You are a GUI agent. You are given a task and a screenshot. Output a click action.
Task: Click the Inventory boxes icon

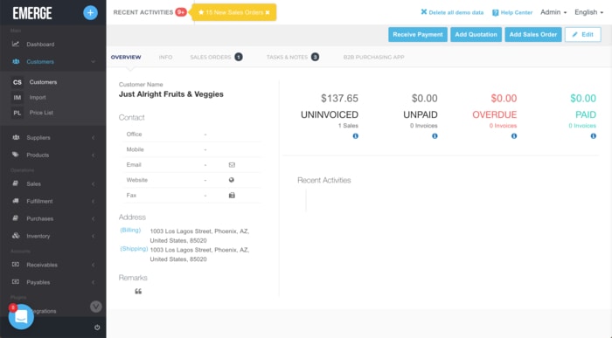tap(16, 236)
